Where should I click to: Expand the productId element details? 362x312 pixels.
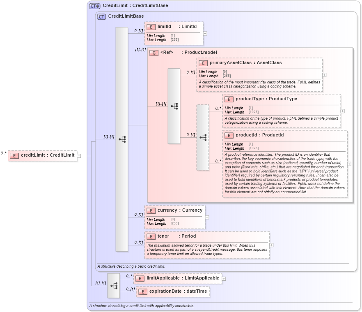pos(349,164)
